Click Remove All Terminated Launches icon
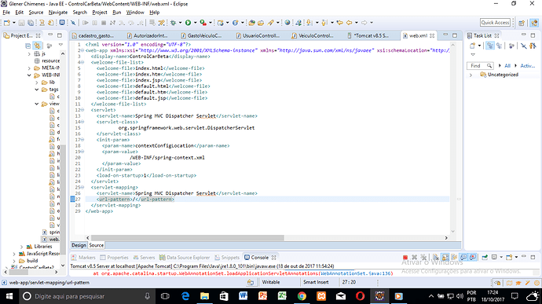The height and width of the screenshot is (304, 542). click(x=423, y=258)
